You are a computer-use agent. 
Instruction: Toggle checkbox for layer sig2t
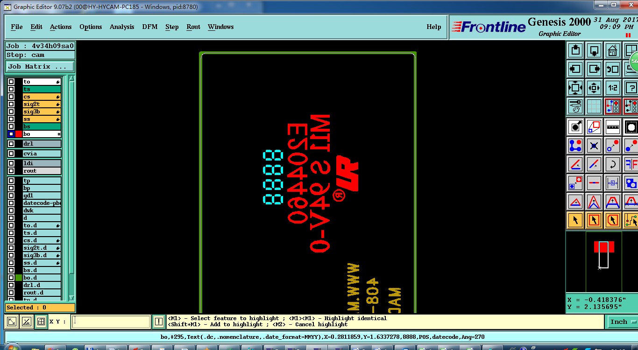click(x=11, y=104)
